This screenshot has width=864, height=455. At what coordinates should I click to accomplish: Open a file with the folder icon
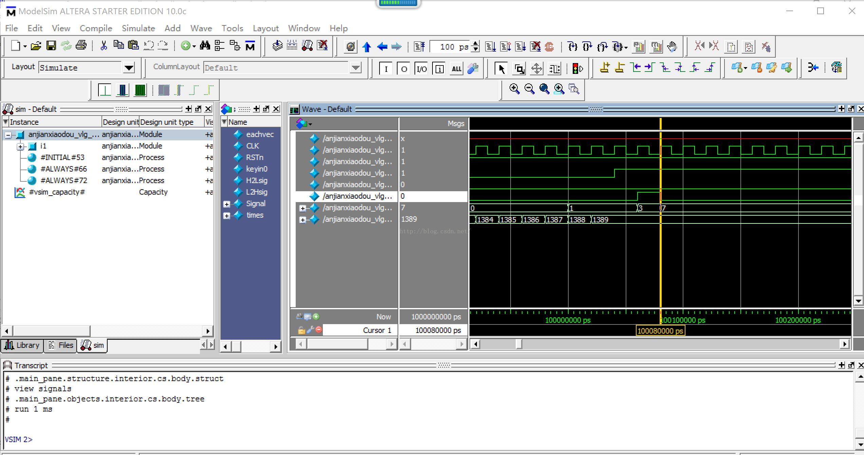coord(36,46)
